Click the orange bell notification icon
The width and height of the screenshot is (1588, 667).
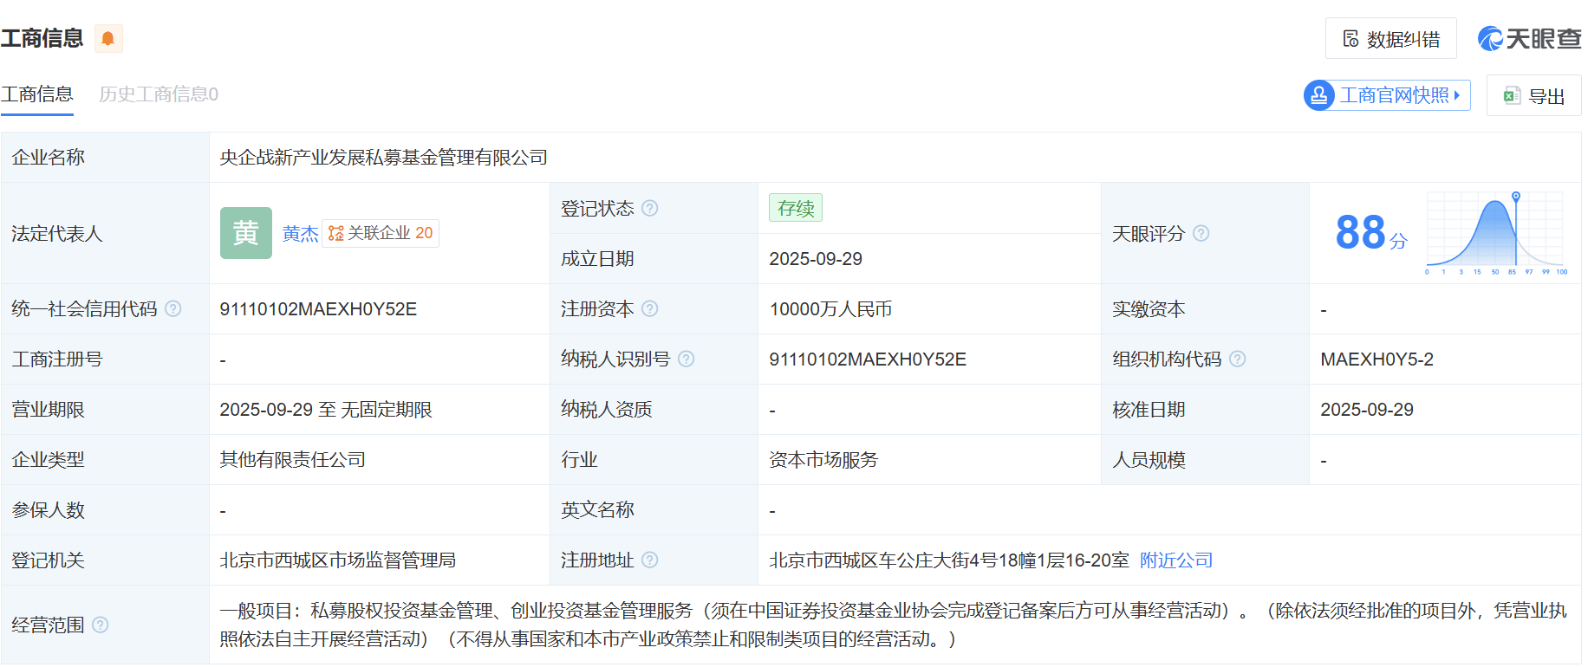coord(108,39)
